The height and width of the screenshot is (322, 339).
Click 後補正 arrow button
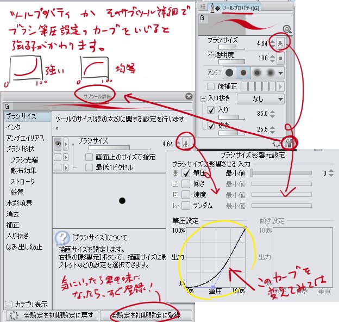click(280, 86)
